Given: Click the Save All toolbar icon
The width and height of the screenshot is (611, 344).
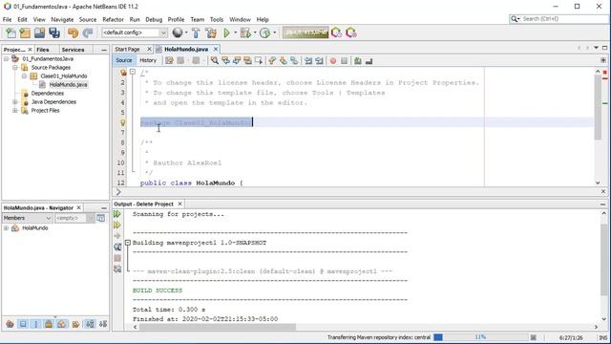Looking at the screenshot, I should click(x=54, y=32).
